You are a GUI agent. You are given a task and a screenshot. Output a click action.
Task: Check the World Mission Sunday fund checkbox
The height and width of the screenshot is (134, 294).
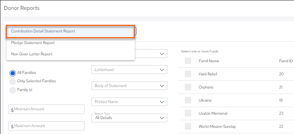pos(188,126)
